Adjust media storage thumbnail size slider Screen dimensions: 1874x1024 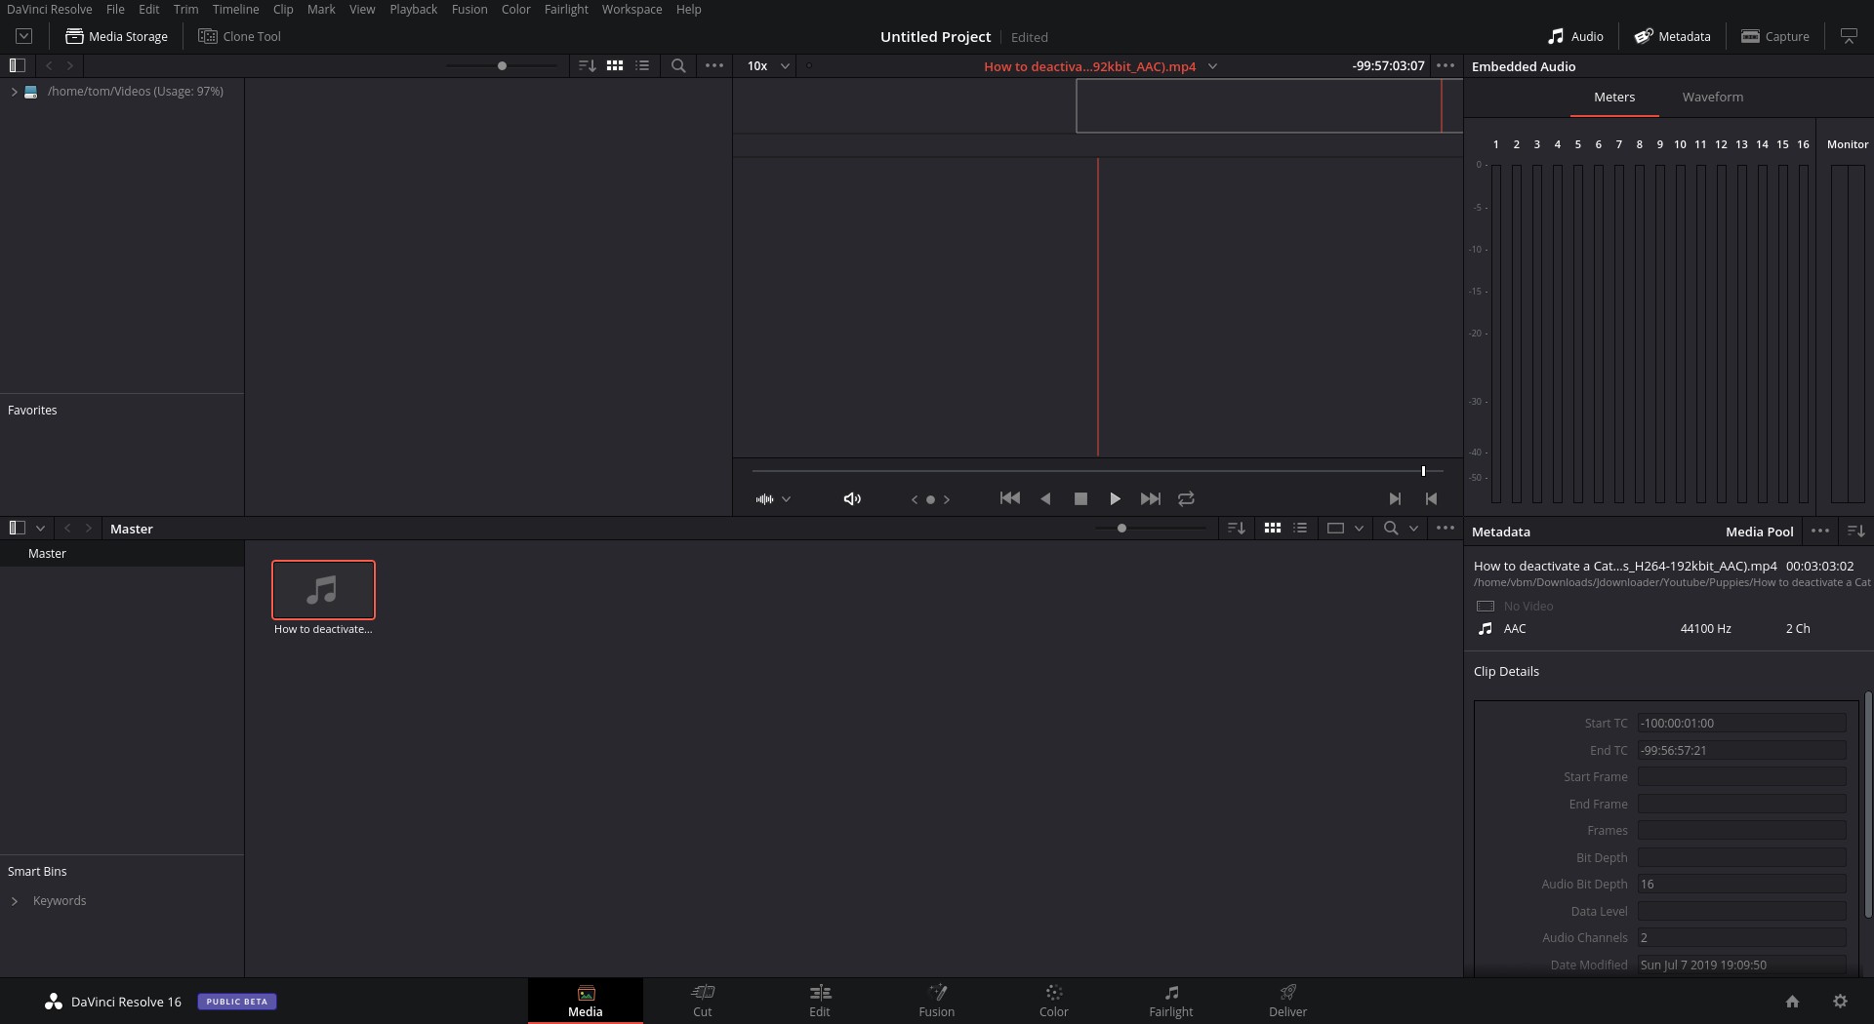(502, 65)
